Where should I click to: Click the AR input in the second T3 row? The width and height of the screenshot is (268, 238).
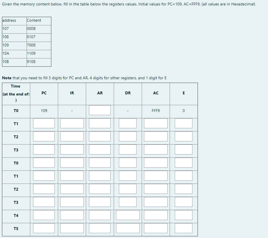coord(100,202)
